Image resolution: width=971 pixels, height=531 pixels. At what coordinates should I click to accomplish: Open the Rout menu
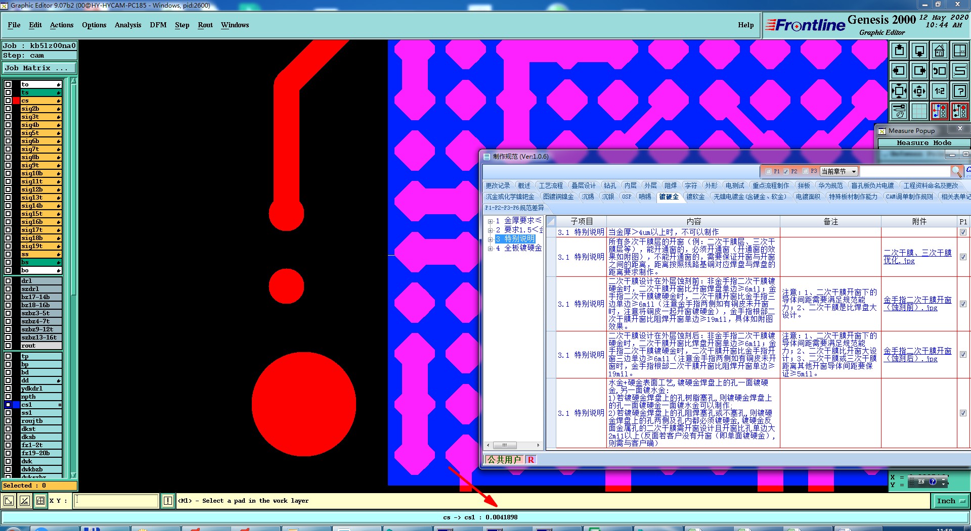pyautogui.click(x=205, y=25)
